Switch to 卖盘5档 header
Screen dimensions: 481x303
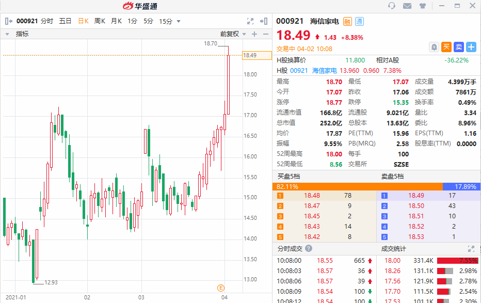click(x=392, y=177)
